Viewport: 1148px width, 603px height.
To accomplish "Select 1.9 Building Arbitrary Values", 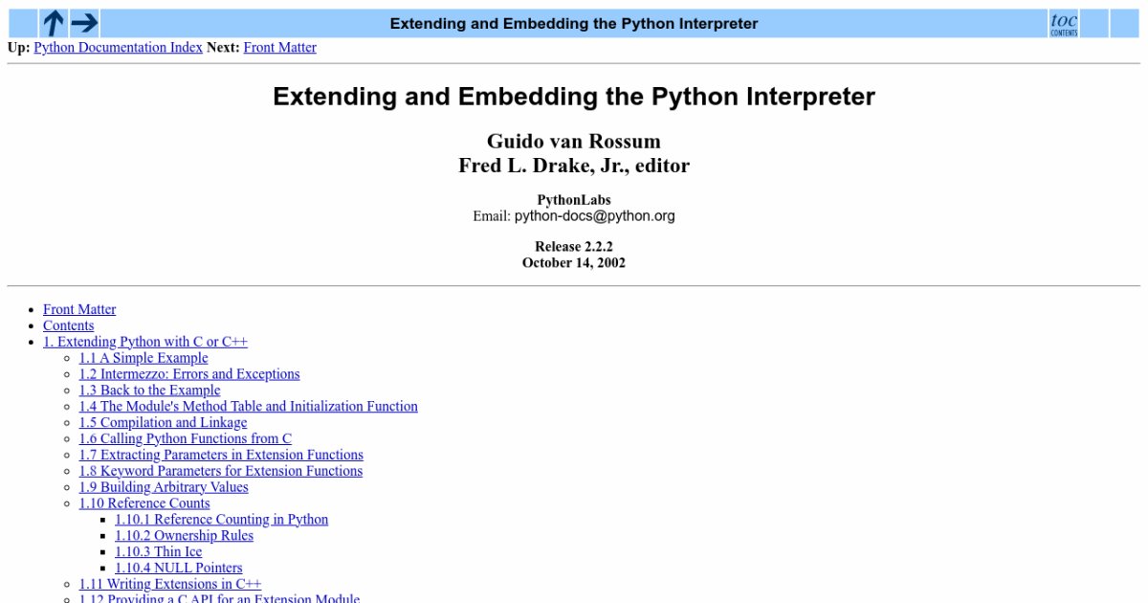I will click(164, 487).
